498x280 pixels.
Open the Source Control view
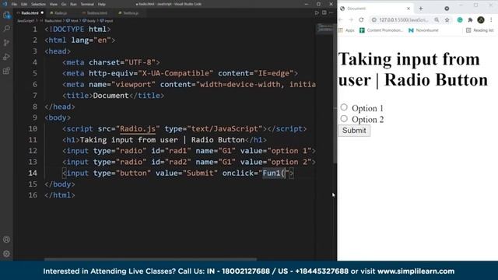(x=6, y=43)
